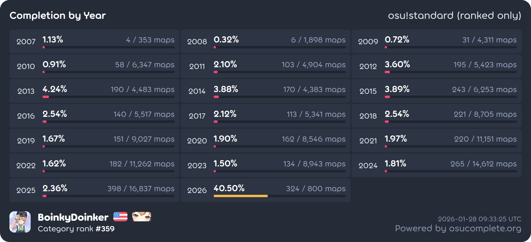Click the 2012 progress bar
The image size is (531, 242).
click(451, 72)
